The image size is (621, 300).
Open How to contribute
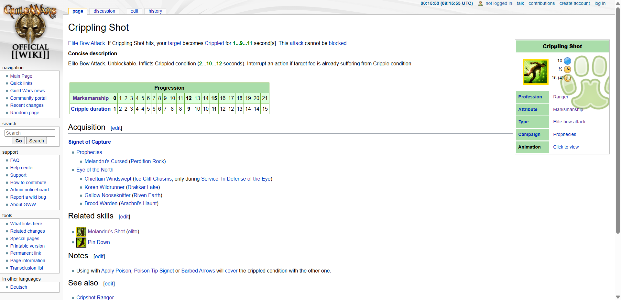pyautogui.click(x=28, y=183)
